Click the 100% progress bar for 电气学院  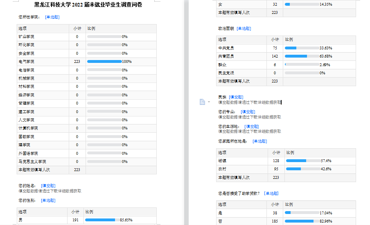tap(104, 62)
